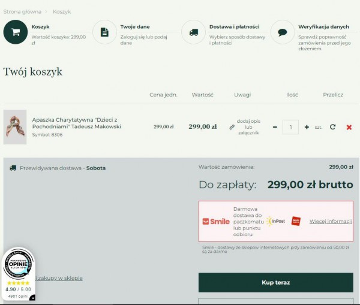Click the five-star rating in reviews widget

[x=19, y=283]
